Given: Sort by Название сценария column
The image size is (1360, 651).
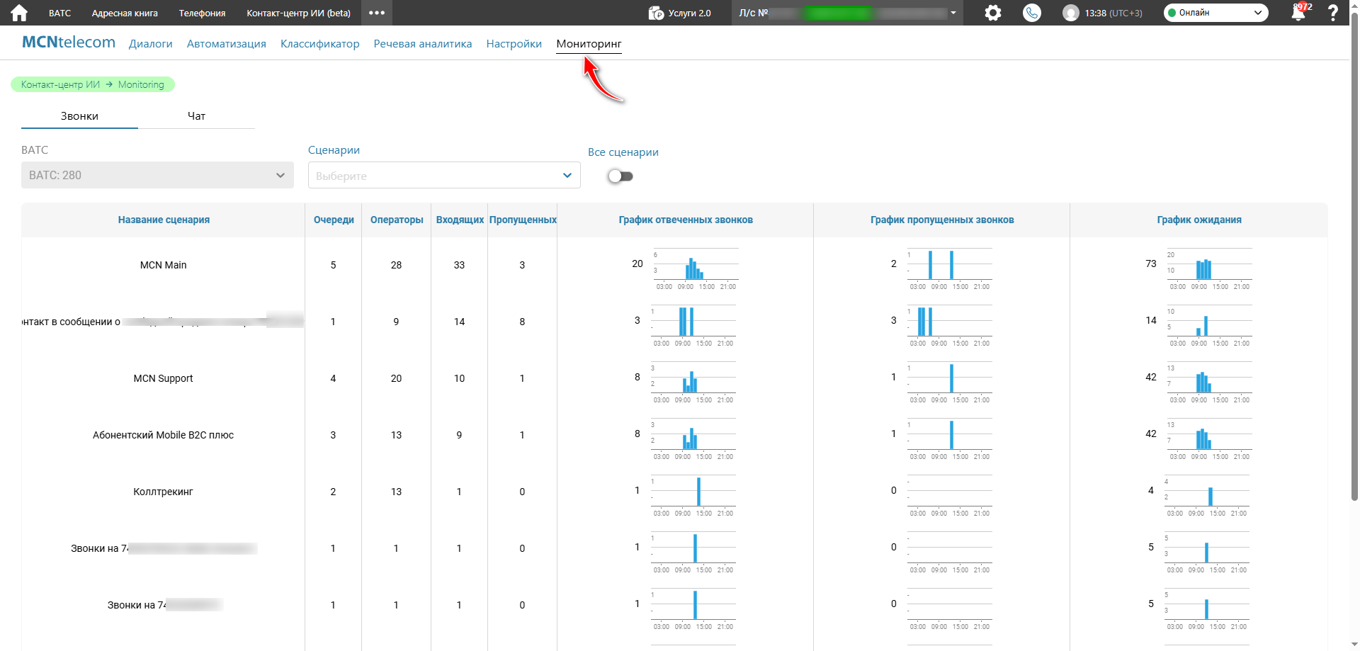Looking at the screenshot, I should coord(164,220).
